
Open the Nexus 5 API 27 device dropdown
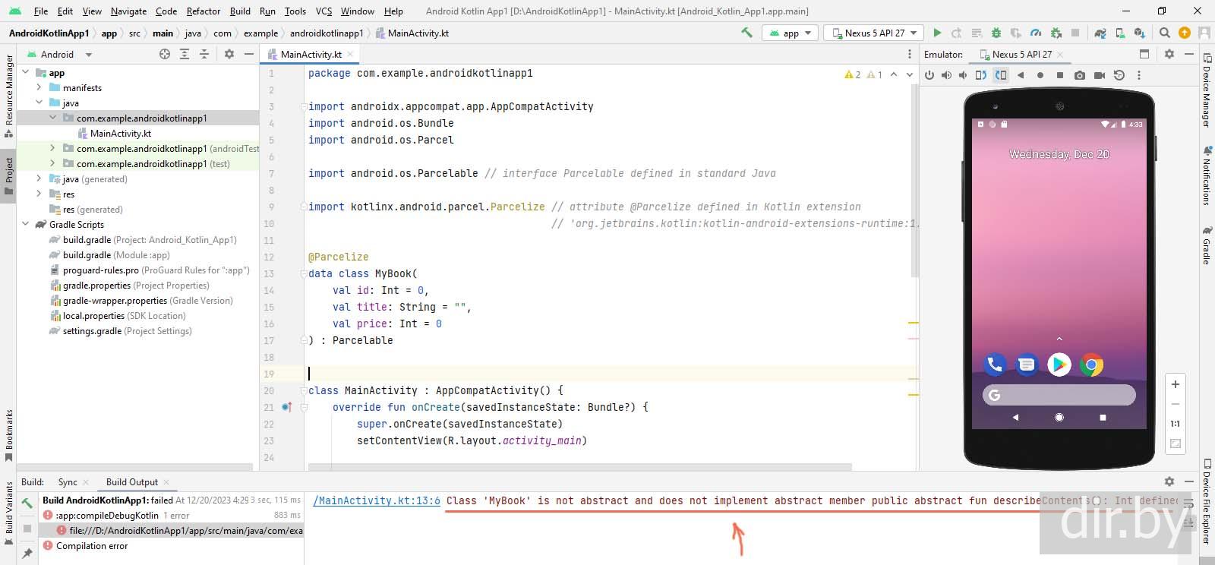(x=876, y=33)
